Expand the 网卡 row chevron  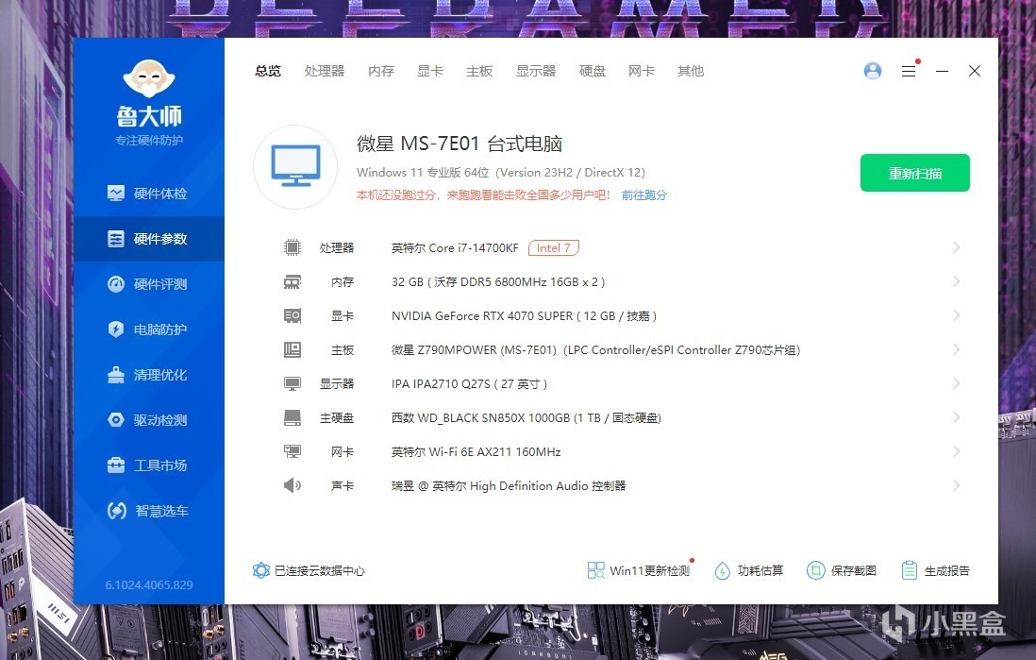956,451
